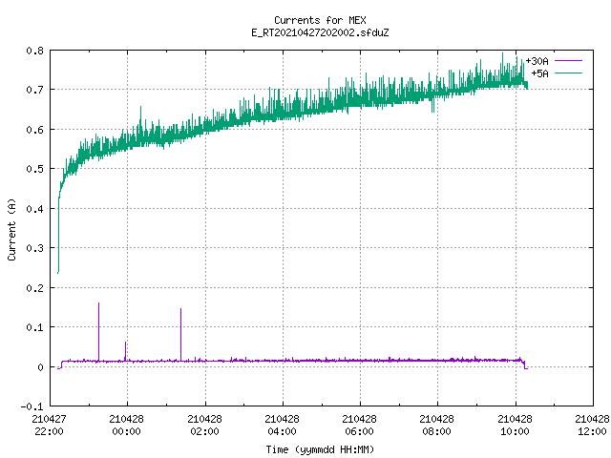Click the y-axis tick value 0.4
611x458 pixels.
point(34,209)
